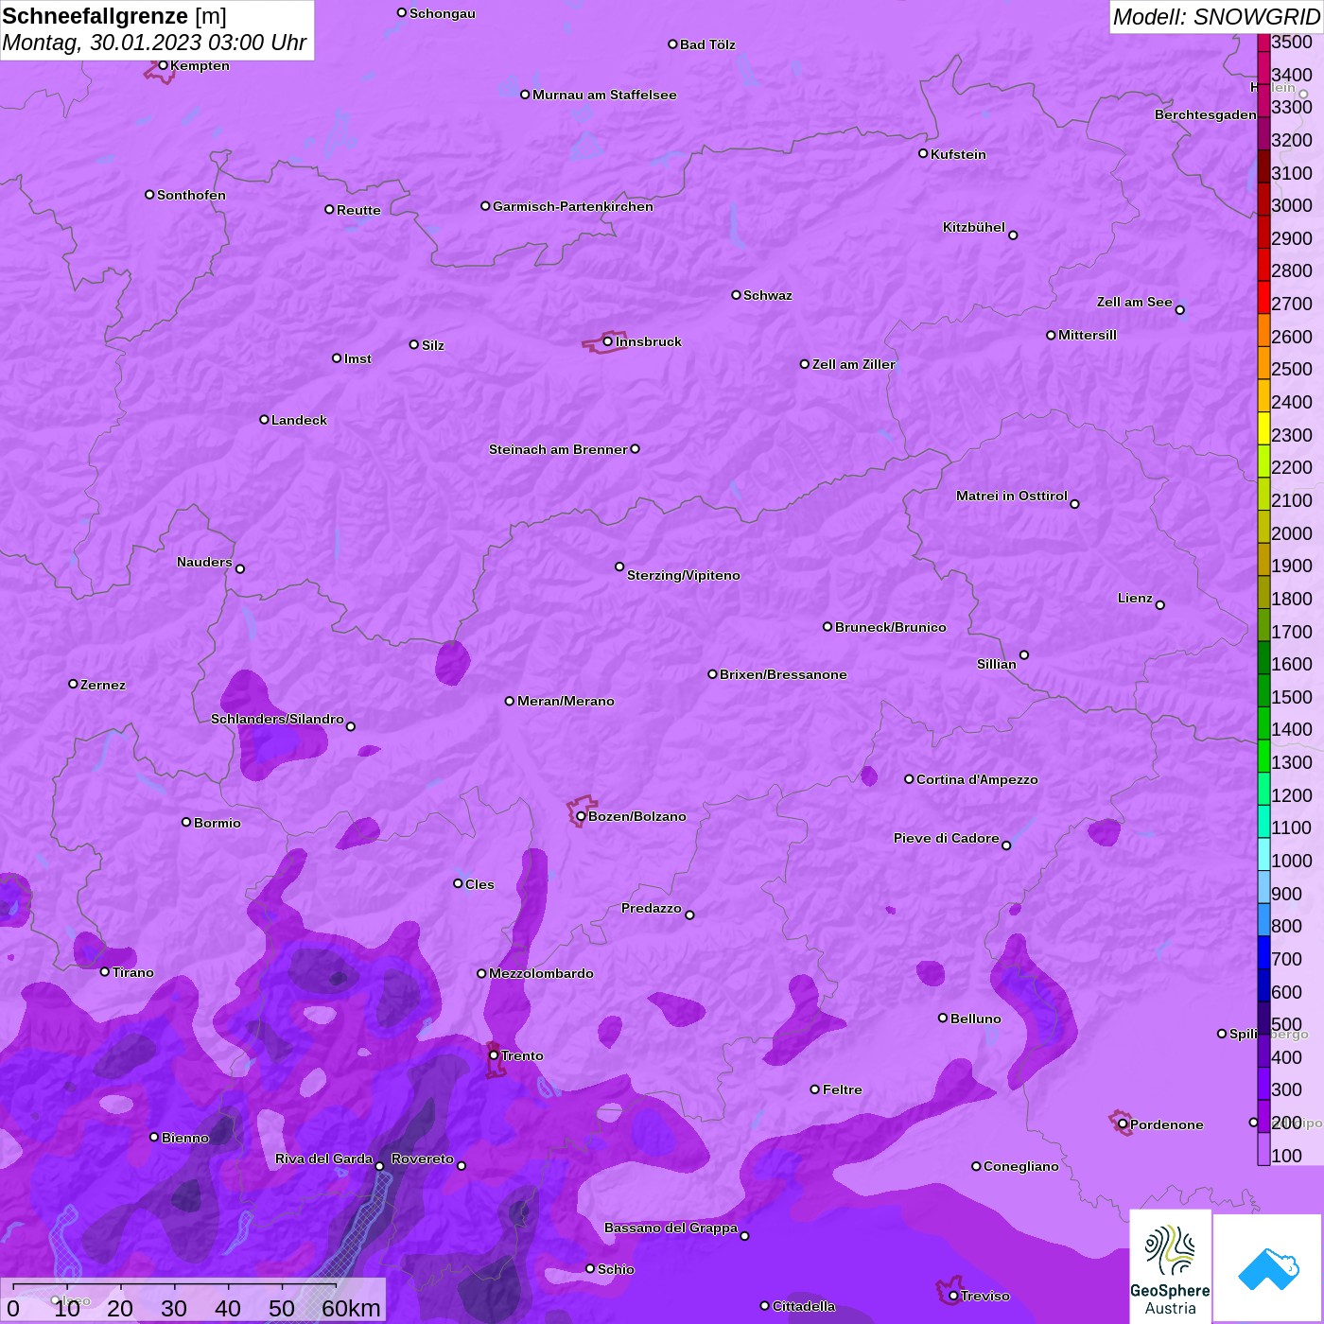
Task: Click the 'Imst' label
Action: point(357,358)
